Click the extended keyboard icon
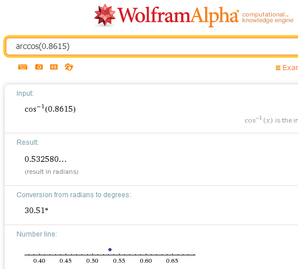The width and height of the screenshot is (298, 269). [23, 67]
